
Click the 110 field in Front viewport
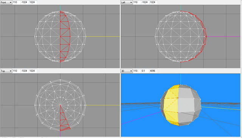tap(16, 2)
